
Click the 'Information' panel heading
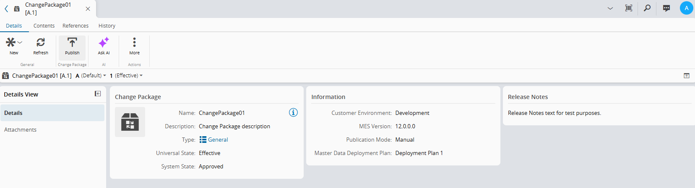328,97
